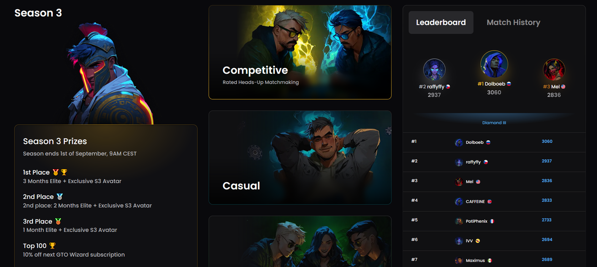The height and width of the screenshot is (267, 597).
Task: Click CAFFEINE's avatar icon in the rank list
Action: [459, 202]
